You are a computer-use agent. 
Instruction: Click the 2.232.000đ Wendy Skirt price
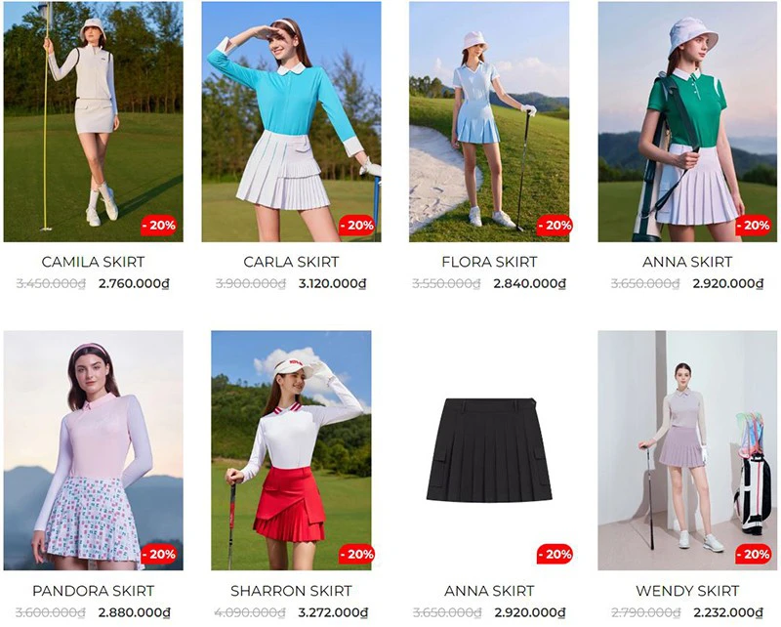tap(728, 612)
